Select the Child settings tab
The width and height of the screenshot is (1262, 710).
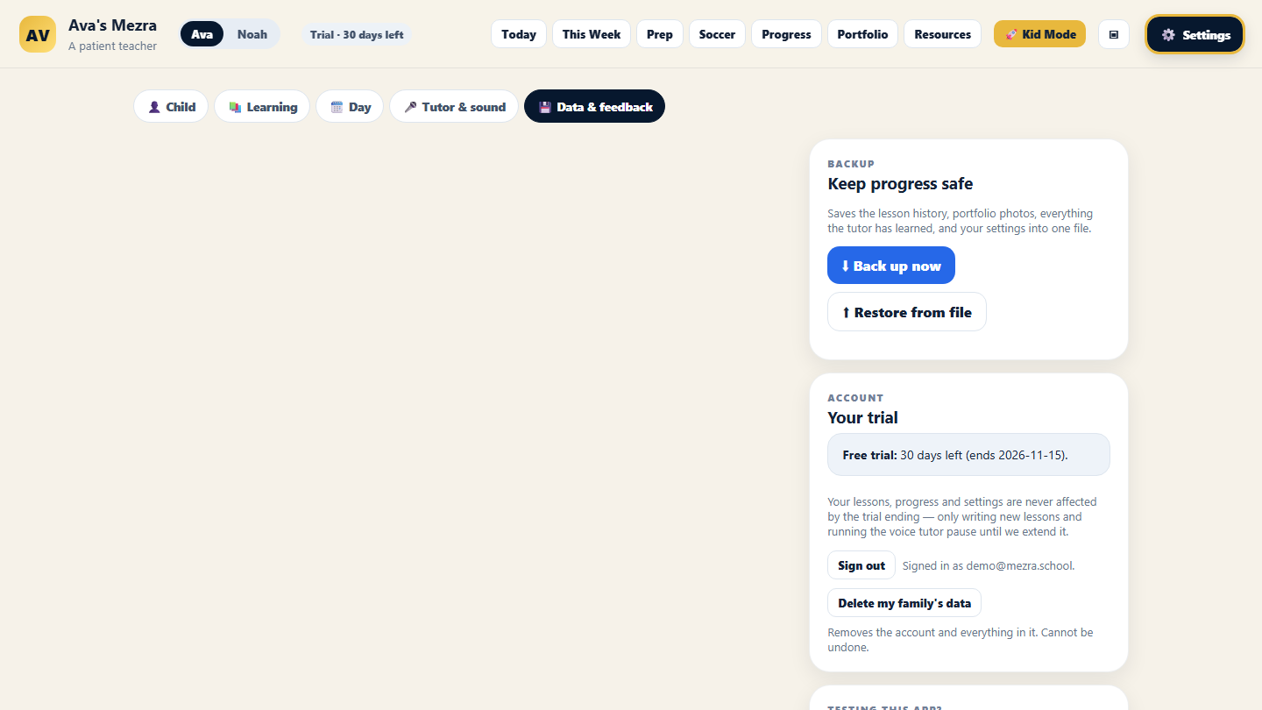(x=171, y=107)
